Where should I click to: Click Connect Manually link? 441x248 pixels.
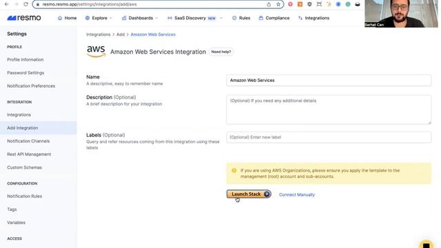[297, 194]
